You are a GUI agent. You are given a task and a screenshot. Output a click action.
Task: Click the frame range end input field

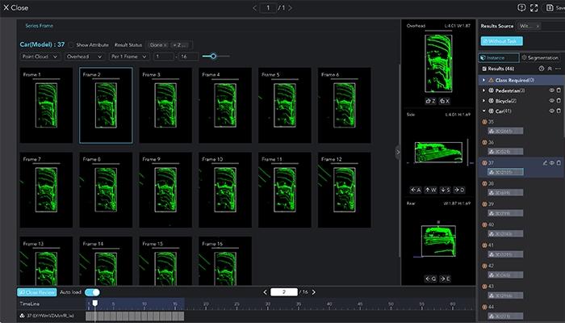(x=189, y=57)
